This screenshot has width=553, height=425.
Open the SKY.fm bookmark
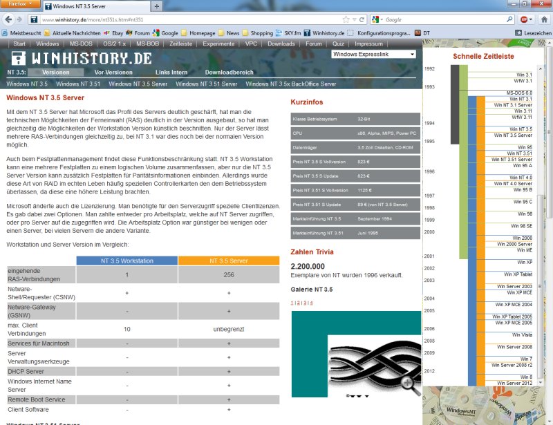coord(288,33)
